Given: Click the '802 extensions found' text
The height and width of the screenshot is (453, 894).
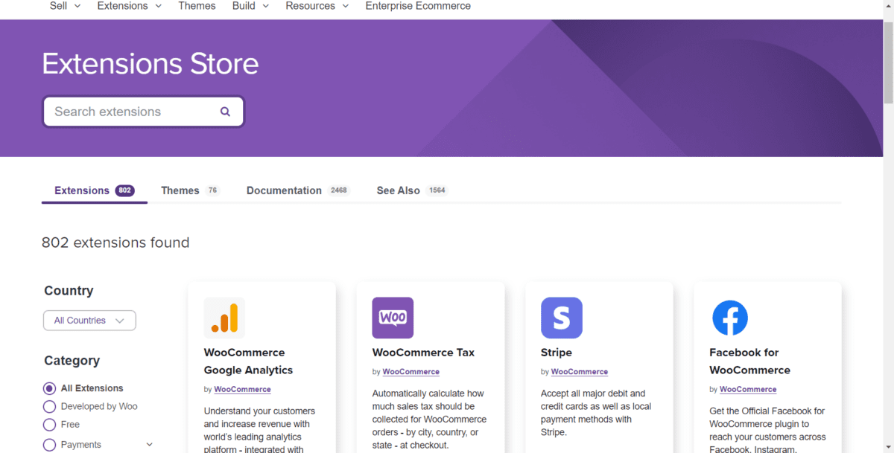Looking at the screenshot, I should (115, 242).
